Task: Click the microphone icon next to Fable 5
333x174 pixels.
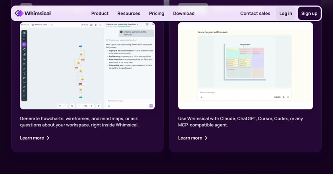Action: tap(283, 97)
